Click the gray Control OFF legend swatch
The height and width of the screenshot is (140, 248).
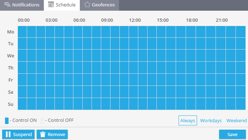tap(42, 120)
